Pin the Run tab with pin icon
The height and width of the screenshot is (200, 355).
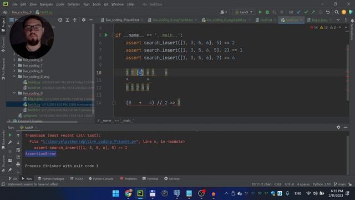(10, 169)
